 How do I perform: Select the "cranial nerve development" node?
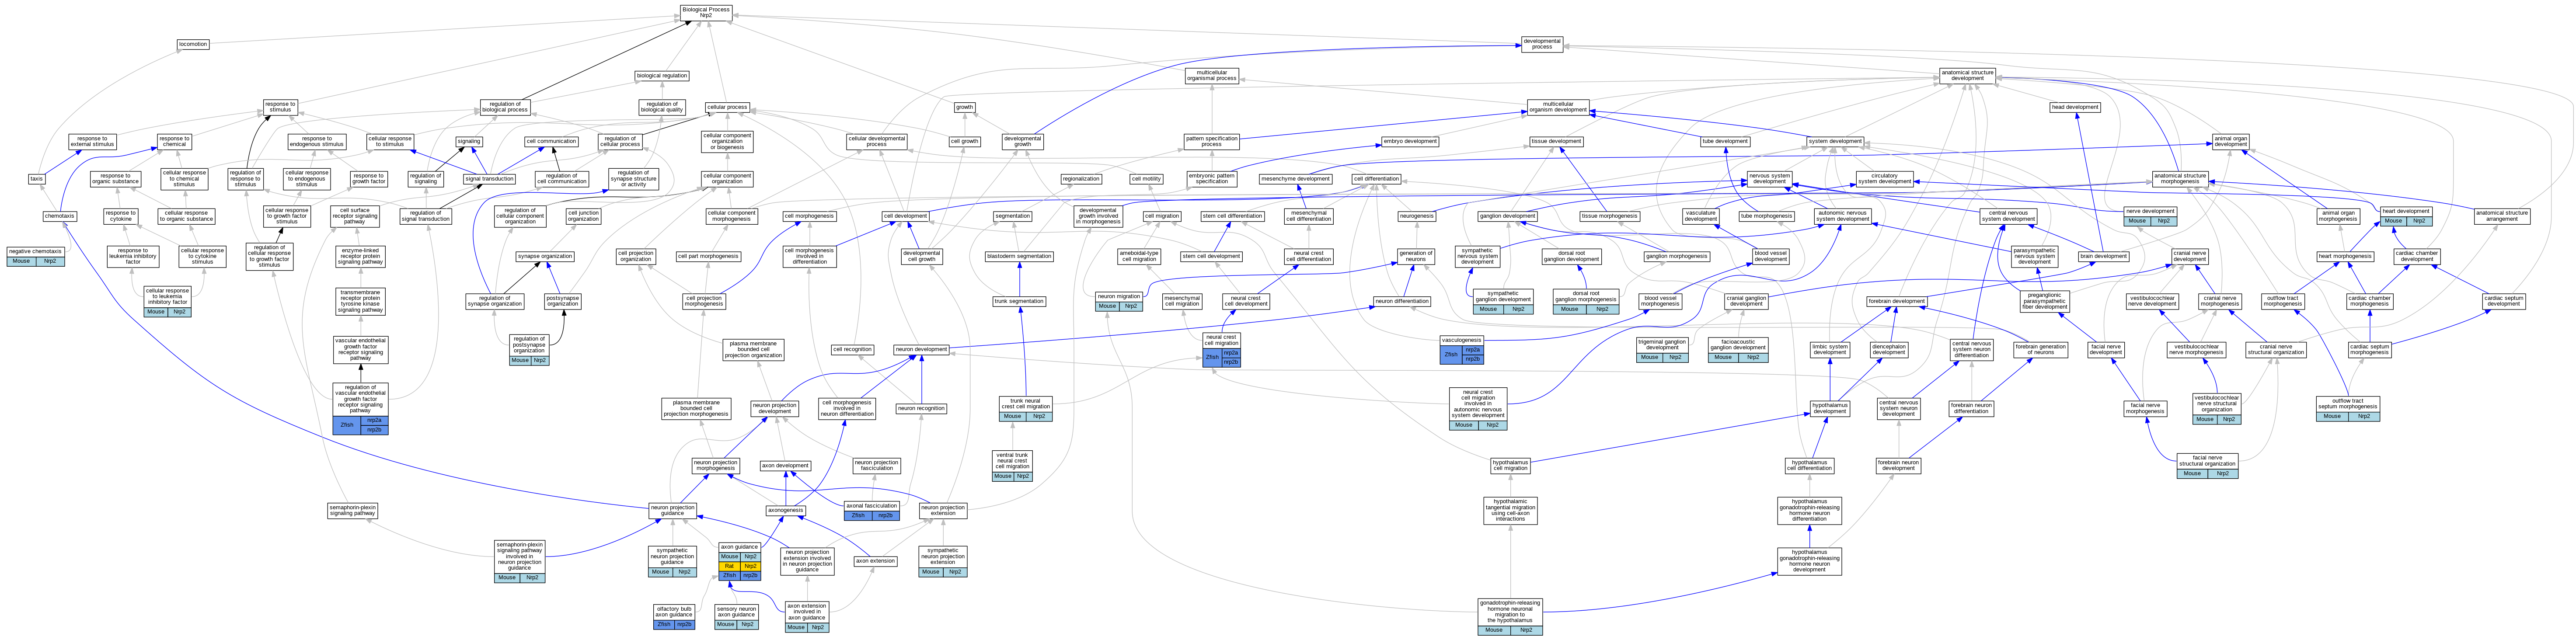click(2189, 256)
